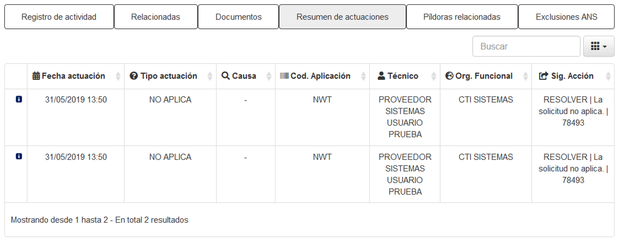Screen dimensions: 619x243
Task: Click question-mark icon beside Tipo actuación
Action: pyautogui.click(x=134, y=76)
